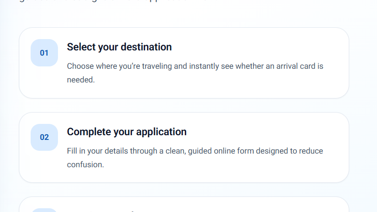Open the "Complete your application" heading

point(127,132)
